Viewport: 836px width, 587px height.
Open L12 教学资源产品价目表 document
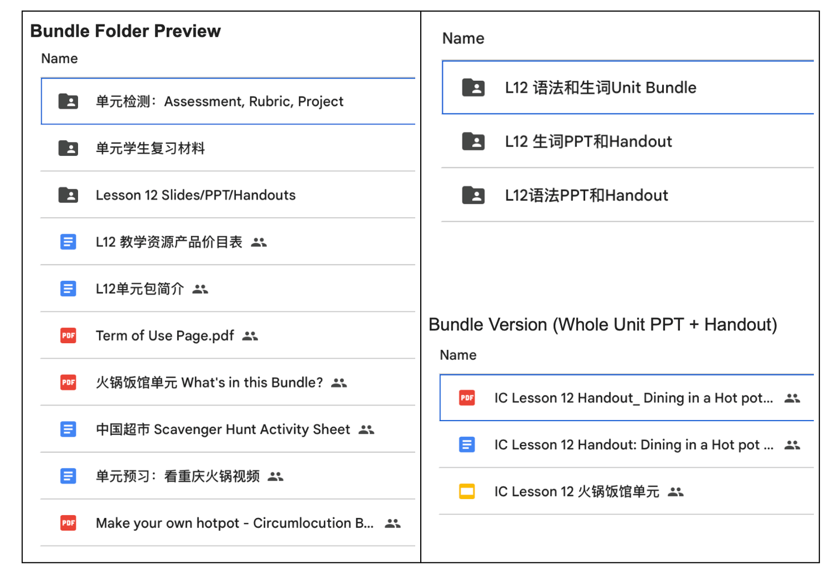pos(169,242)
